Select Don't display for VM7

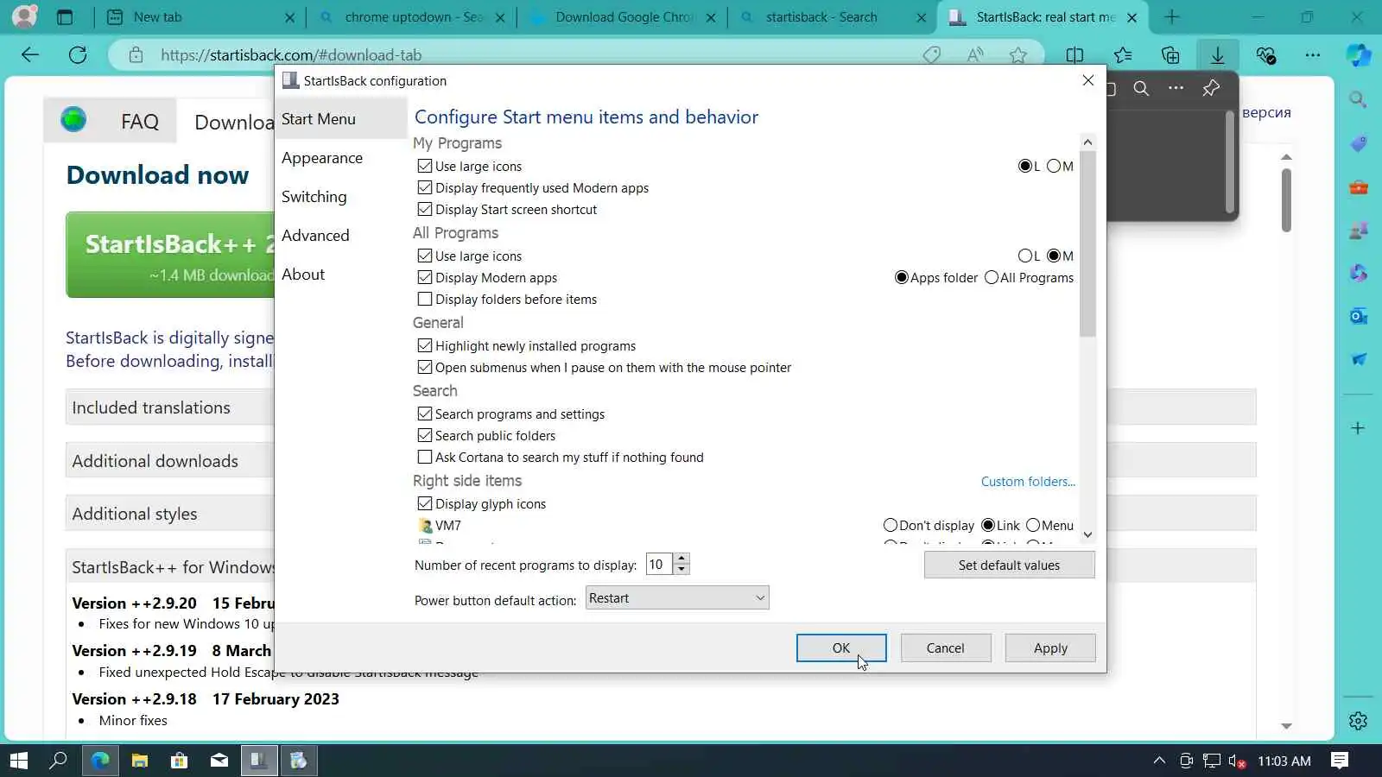pos(891,525)
